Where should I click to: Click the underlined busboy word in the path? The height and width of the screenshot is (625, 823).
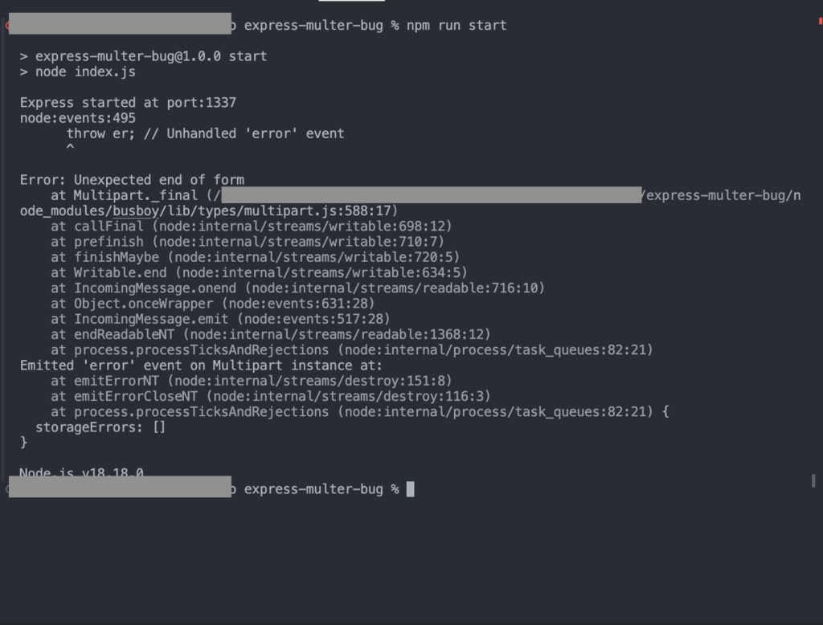pyautogui.click(x=136, y=210)
